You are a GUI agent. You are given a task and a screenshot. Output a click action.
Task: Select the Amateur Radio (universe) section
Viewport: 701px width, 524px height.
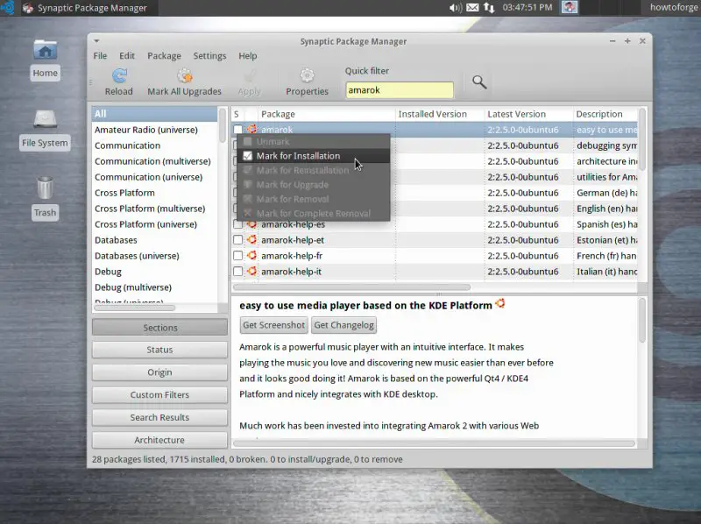pos(155,130)
